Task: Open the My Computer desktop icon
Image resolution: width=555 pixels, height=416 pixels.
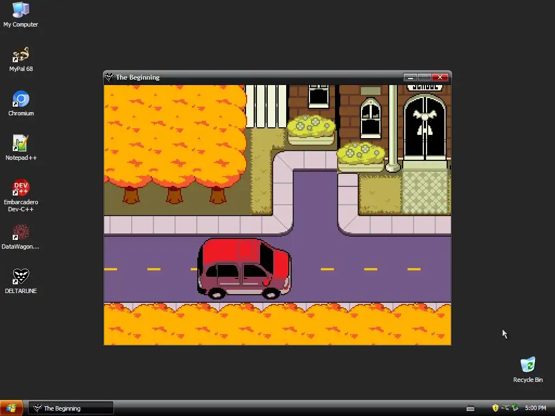Action: 21,15
